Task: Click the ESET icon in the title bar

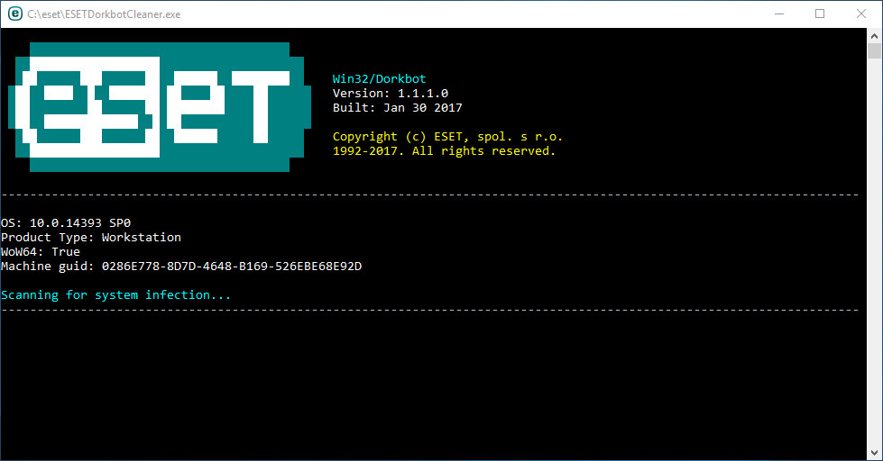Action: point(15,14)
